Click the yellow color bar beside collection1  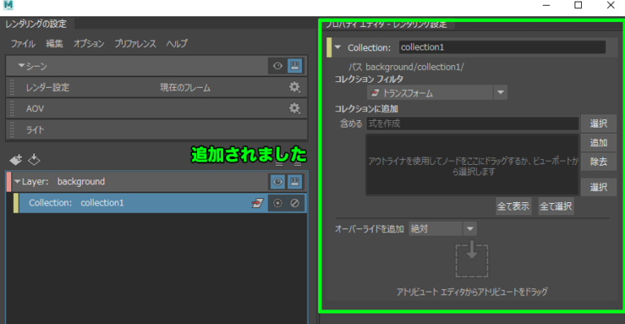coord(15,203)
